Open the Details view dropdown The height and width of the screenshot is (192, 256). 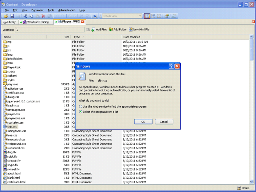[x=140, y=16]
